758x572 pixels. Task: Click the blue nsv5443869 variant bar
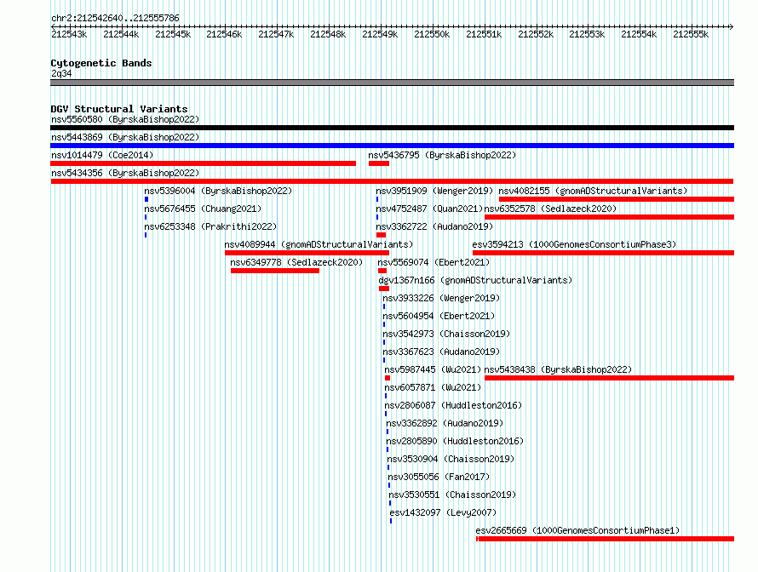tap(392, 146)
